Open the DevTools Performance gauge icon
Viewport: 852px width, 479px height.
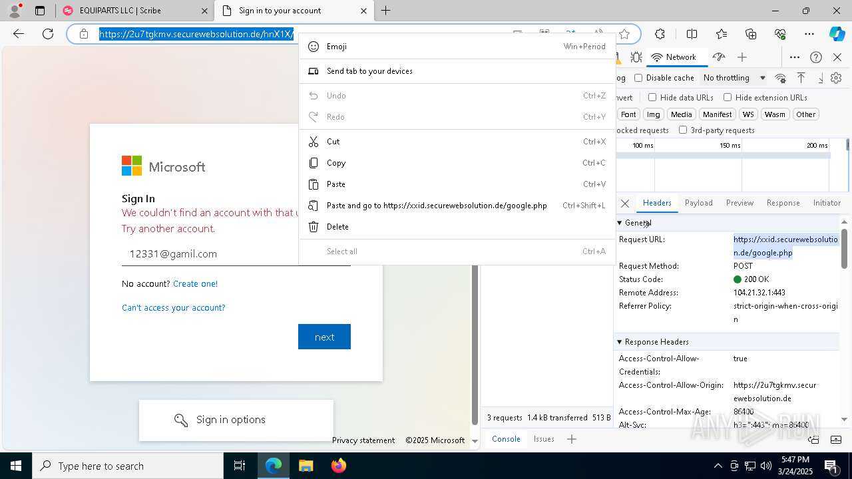click(718, 57)
